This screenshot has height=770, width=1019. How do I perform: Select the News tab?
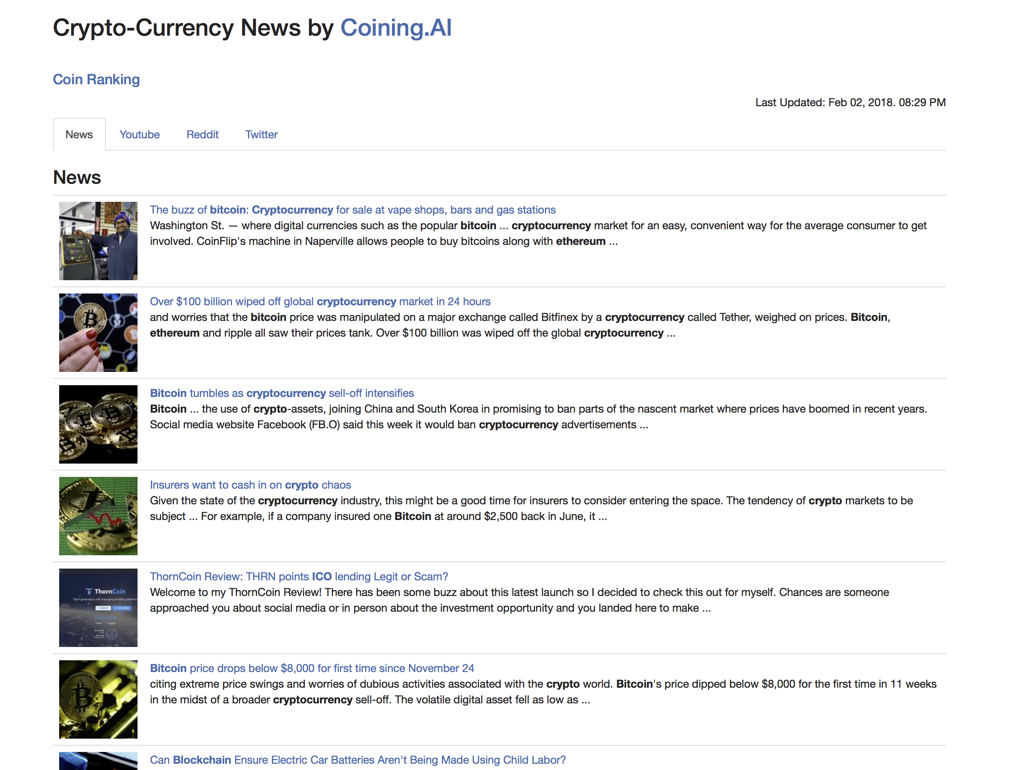click(79, 134)
